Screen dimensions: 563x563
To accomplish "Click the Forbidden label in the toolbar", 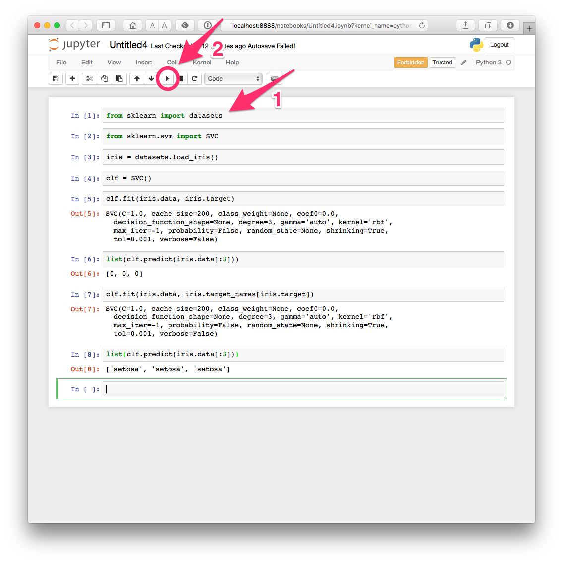I will click(411, 62).
